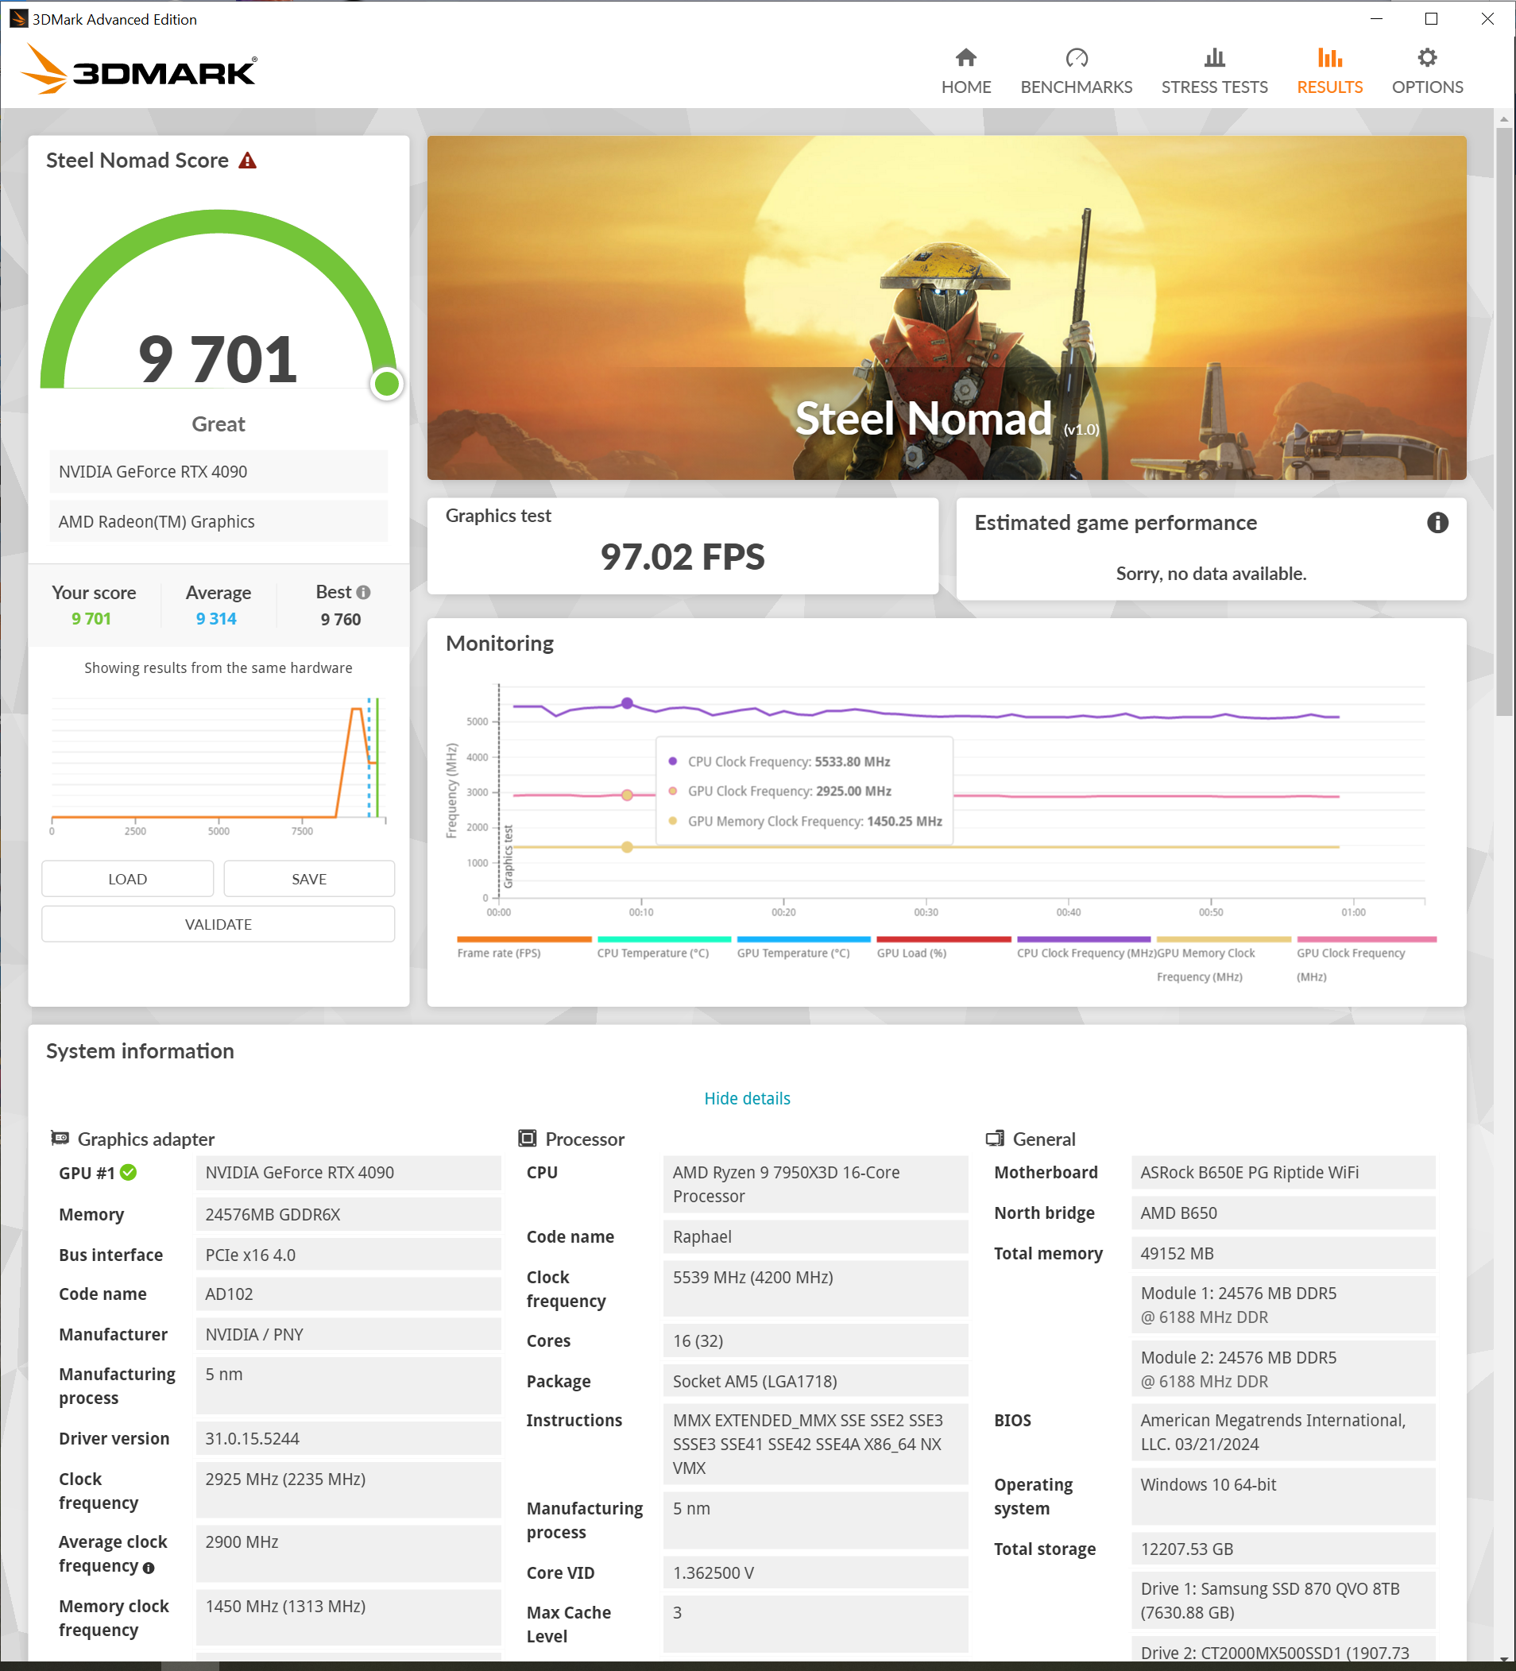1516x1671 pixels.
Task: Click the 3DMark title bar app icon
Action: [17, 18]
